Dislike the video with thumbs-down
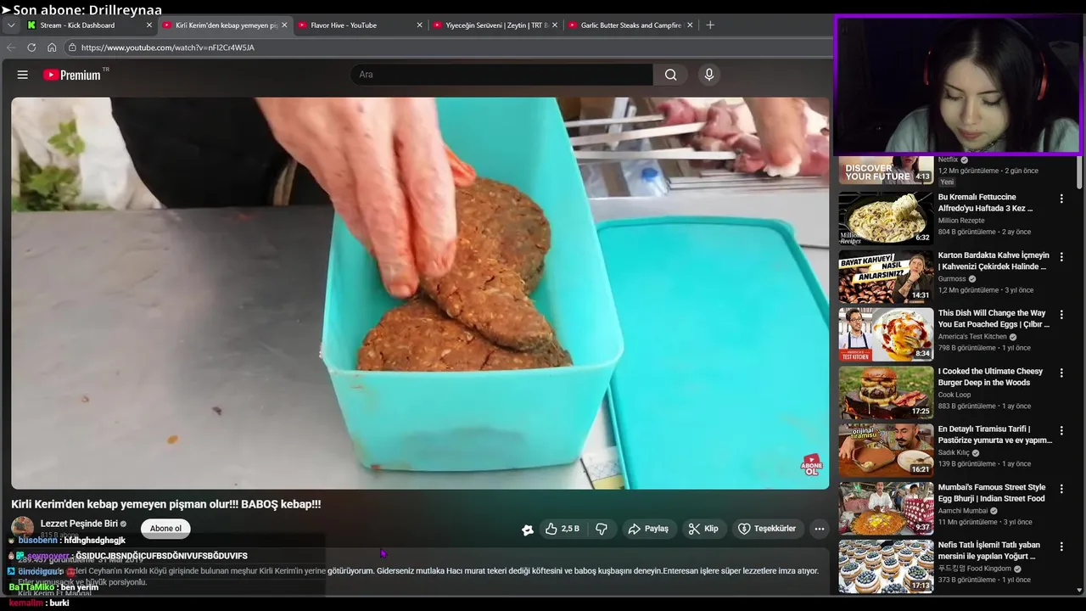 click(602, 529)
